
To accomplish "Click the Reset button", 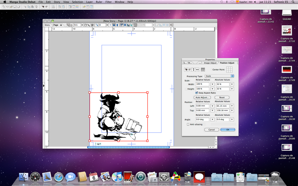I will point(222,97).
